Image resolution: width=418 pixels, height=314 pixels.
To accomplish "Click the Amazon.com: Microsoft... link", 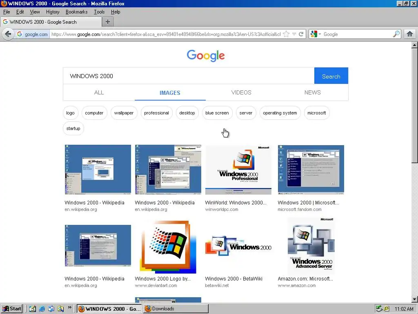I will [305, 279].
